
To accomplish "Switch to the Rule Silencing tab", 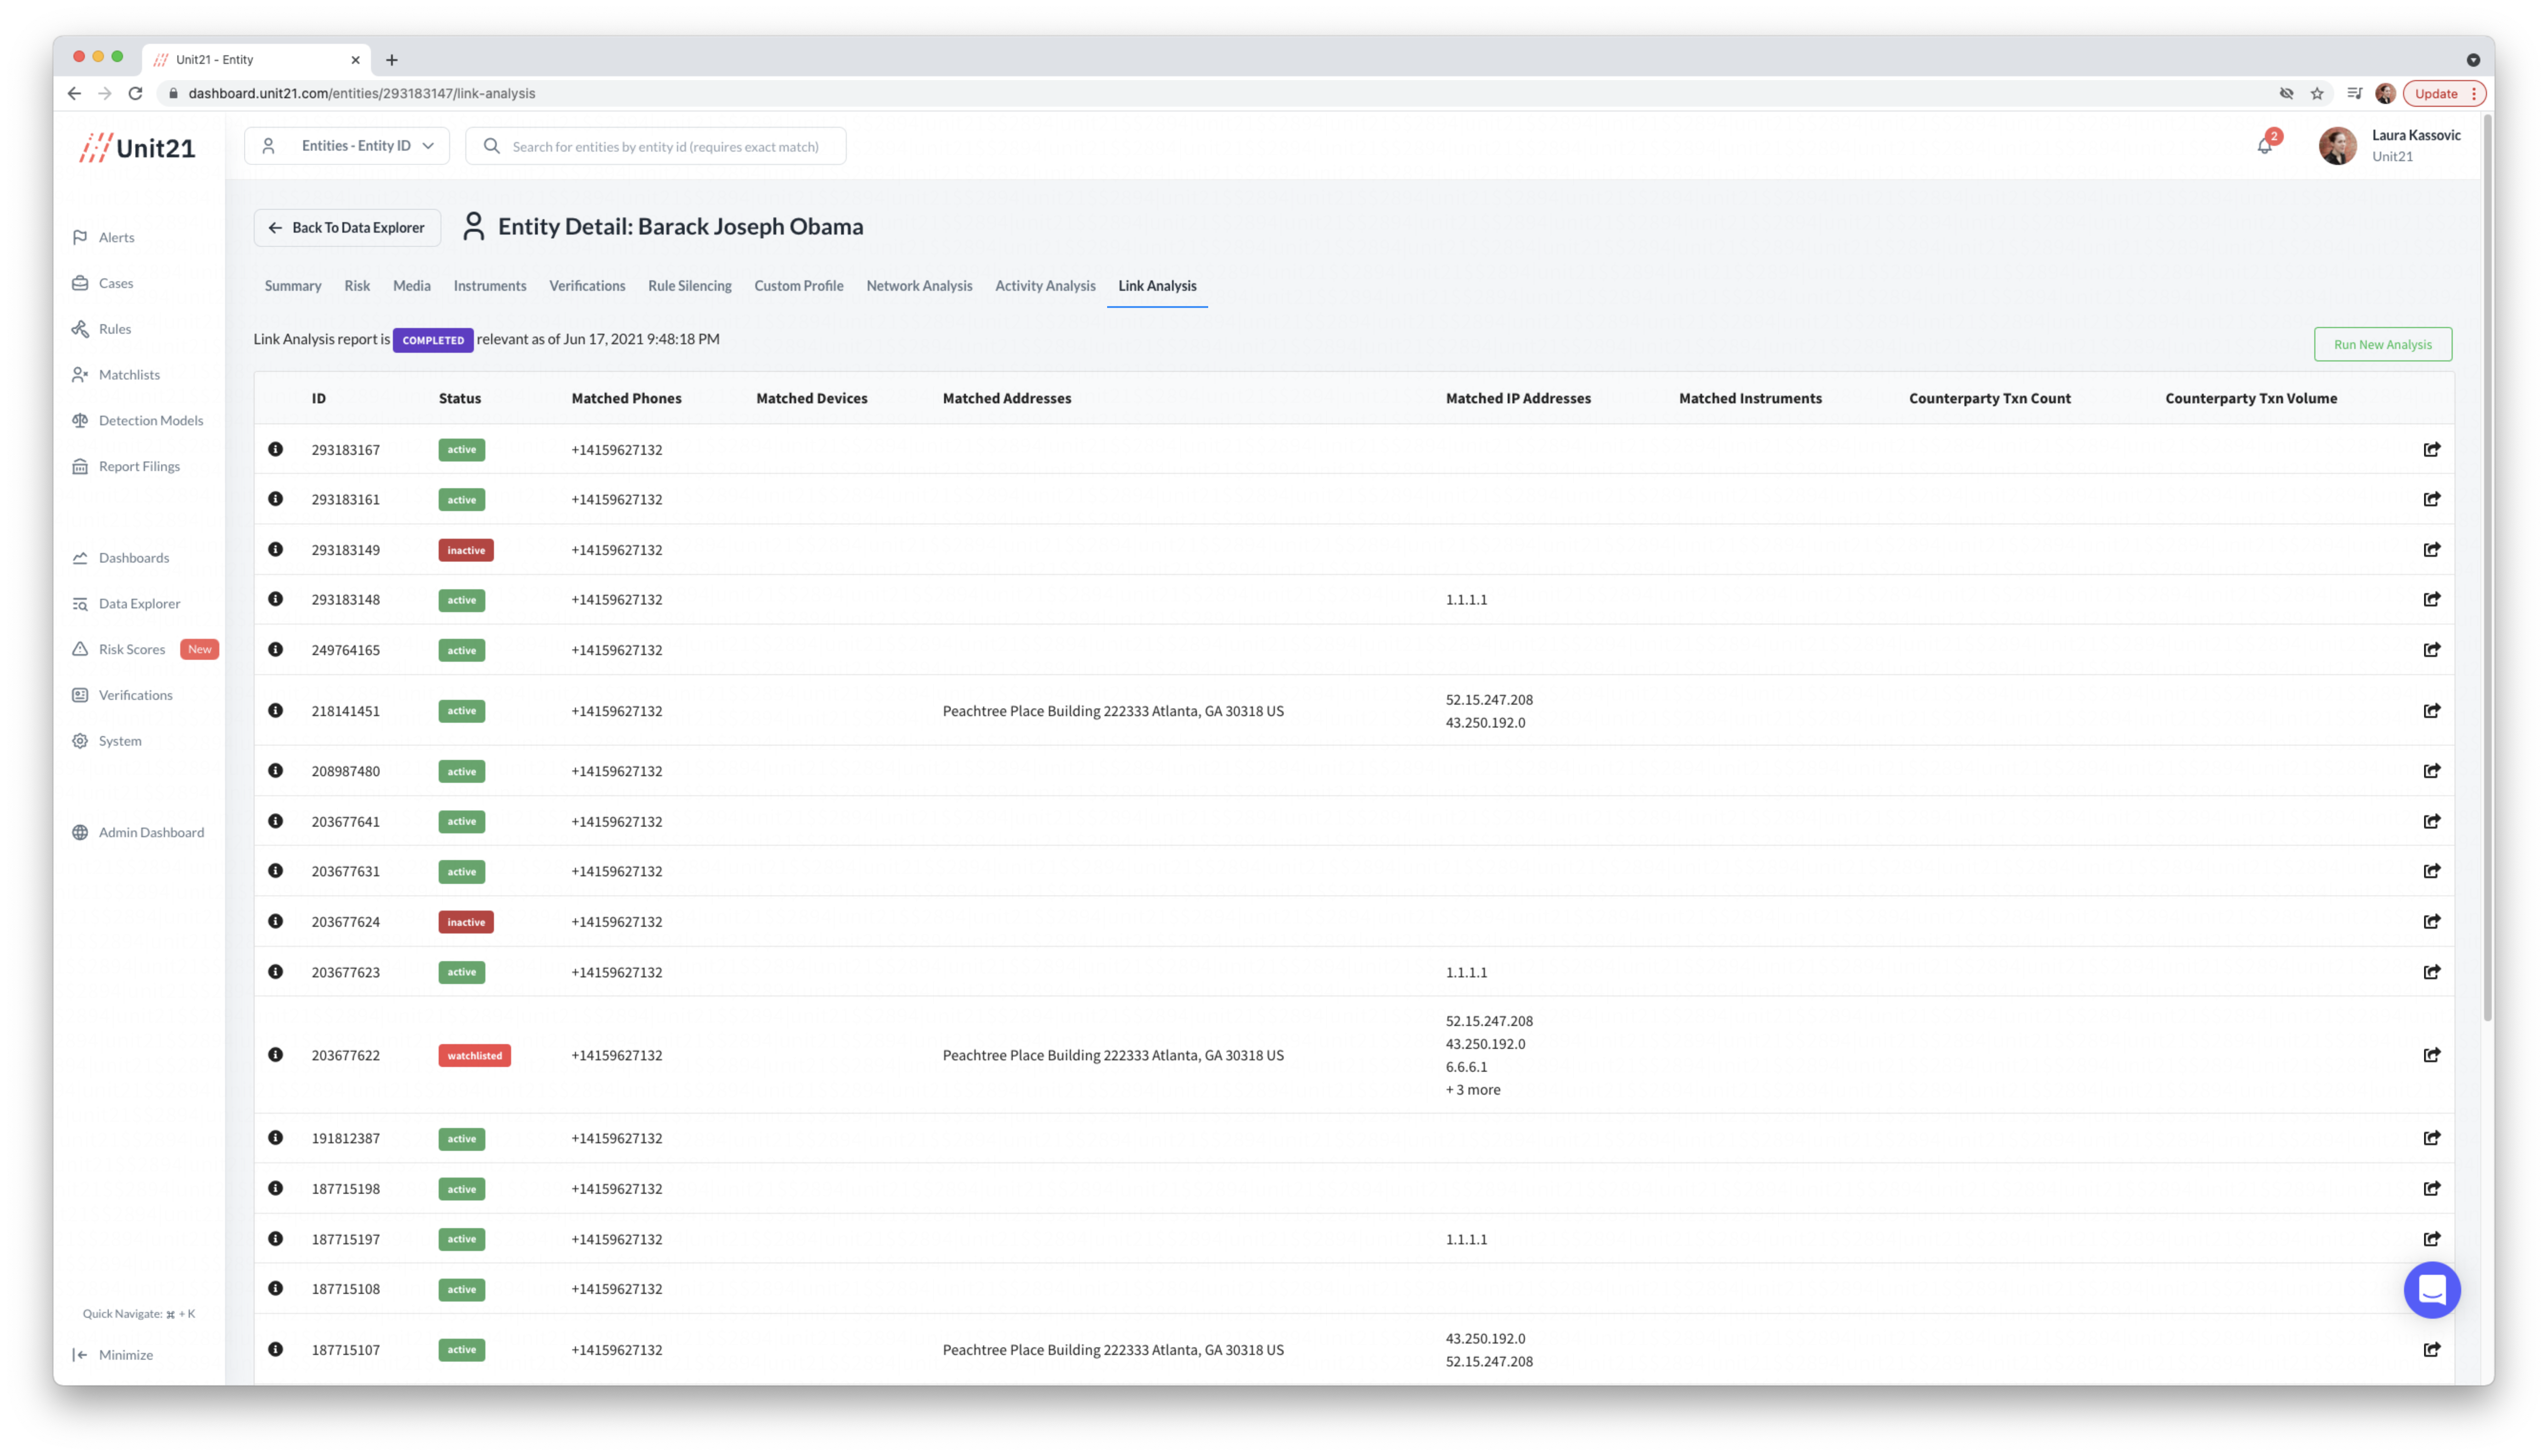I will pyautogui.click(x=689, y=286).
